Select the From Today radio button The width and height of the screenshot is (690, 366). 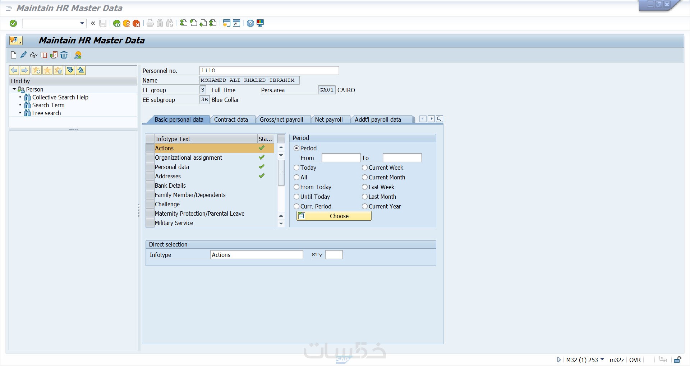click(x=296, y=187)
